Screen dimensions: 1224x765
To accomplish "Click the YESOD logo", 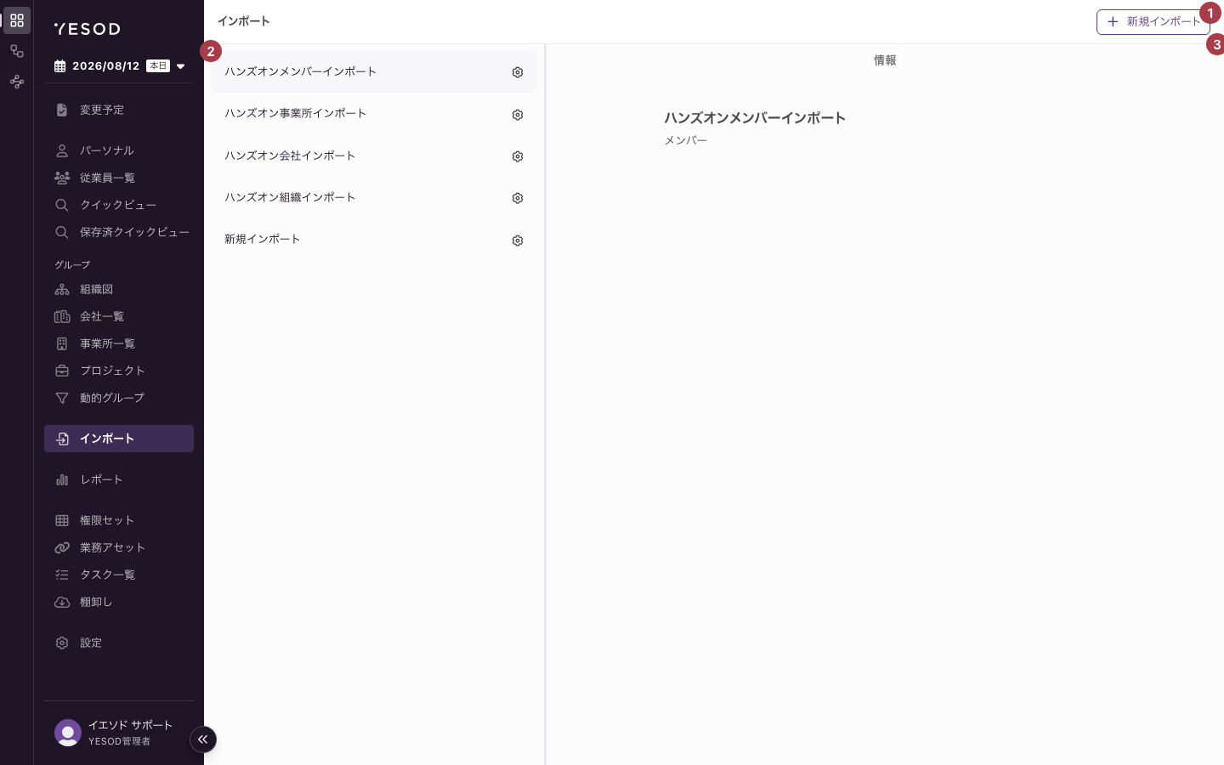I will coord(88,29).
